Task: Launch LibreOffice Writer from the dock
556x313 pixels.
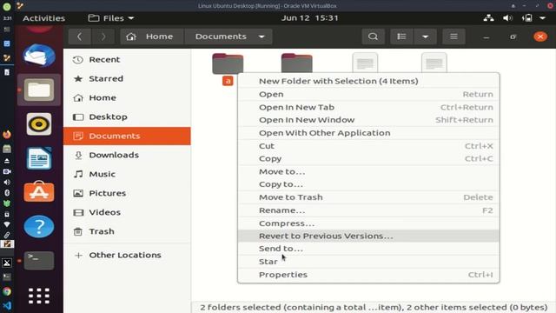Action: (39, 158)
